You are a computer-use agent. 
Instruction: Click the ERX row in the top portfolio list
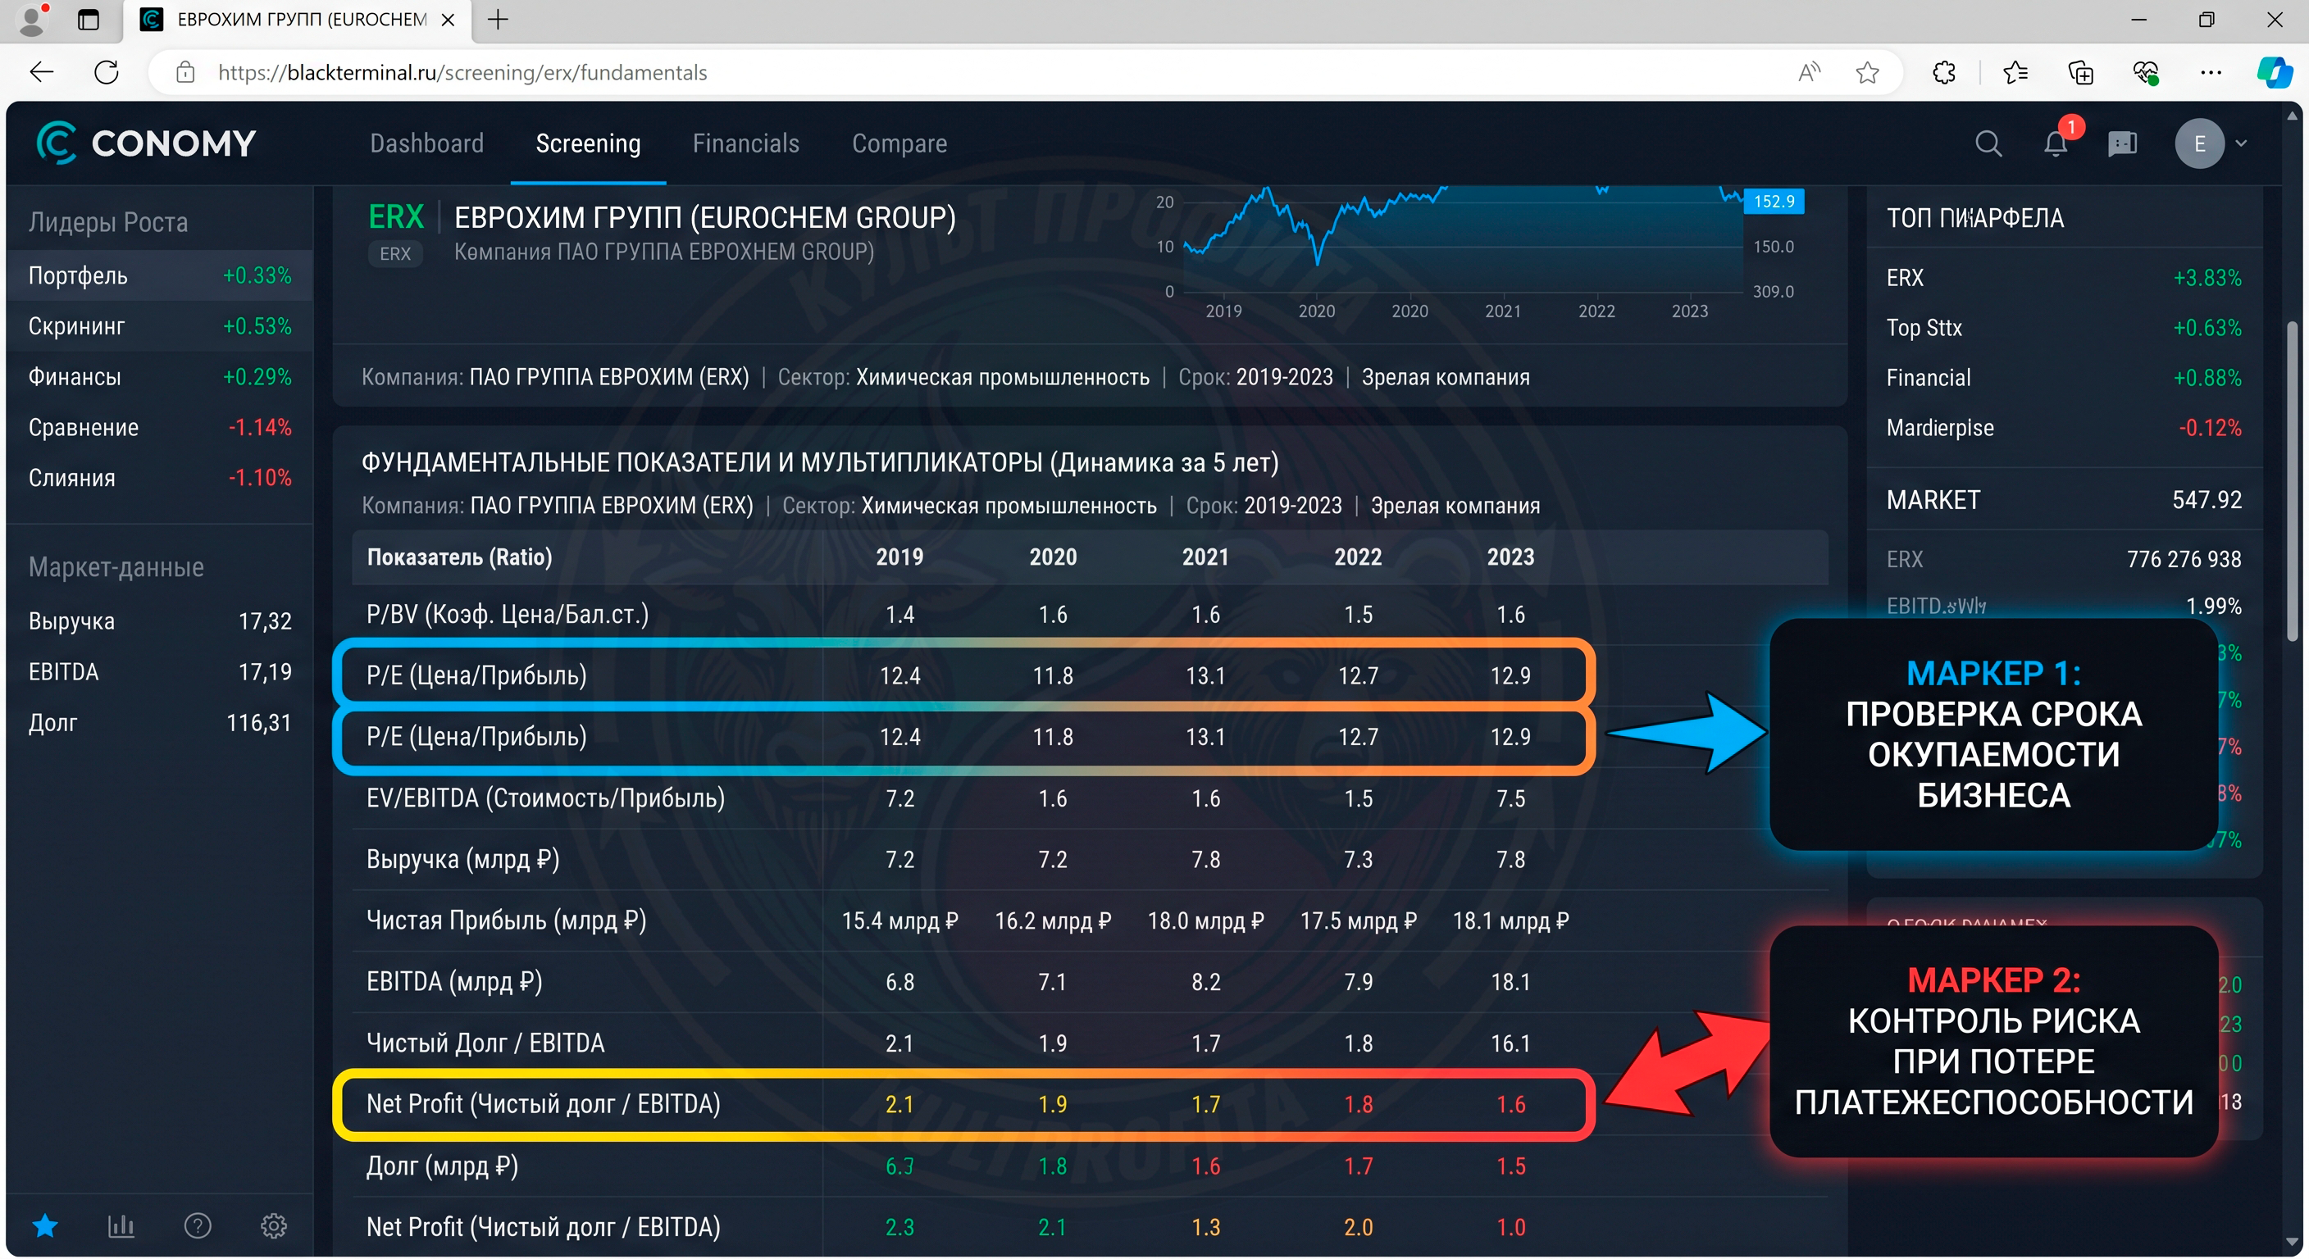pyautogui.click(x=2063, y=278)
